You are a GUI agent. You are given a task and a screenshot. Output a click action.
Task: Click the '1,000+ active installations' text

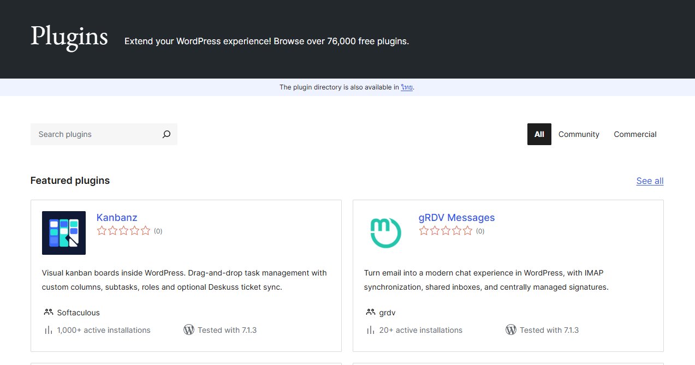click(104, 330)
